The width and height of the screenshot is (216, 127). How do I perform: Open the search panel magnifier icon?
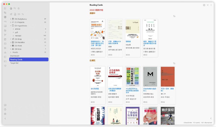point(15,8)
